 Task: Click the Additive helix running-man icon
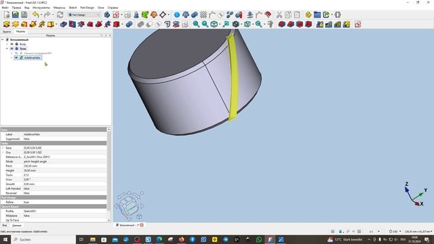pos(42,24)
